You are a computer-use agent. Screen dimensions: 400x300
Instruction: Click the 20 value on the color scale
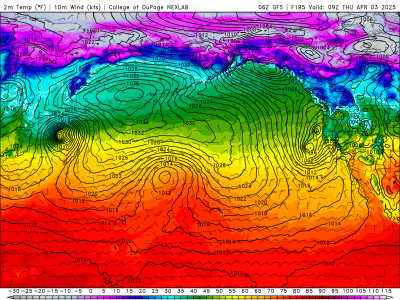142,291
